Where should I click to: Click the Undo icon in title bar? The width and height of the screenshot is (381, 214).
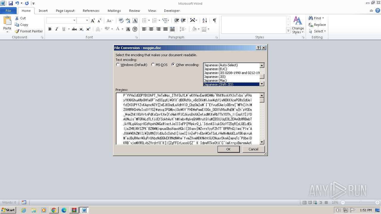[x=17, y=3]
